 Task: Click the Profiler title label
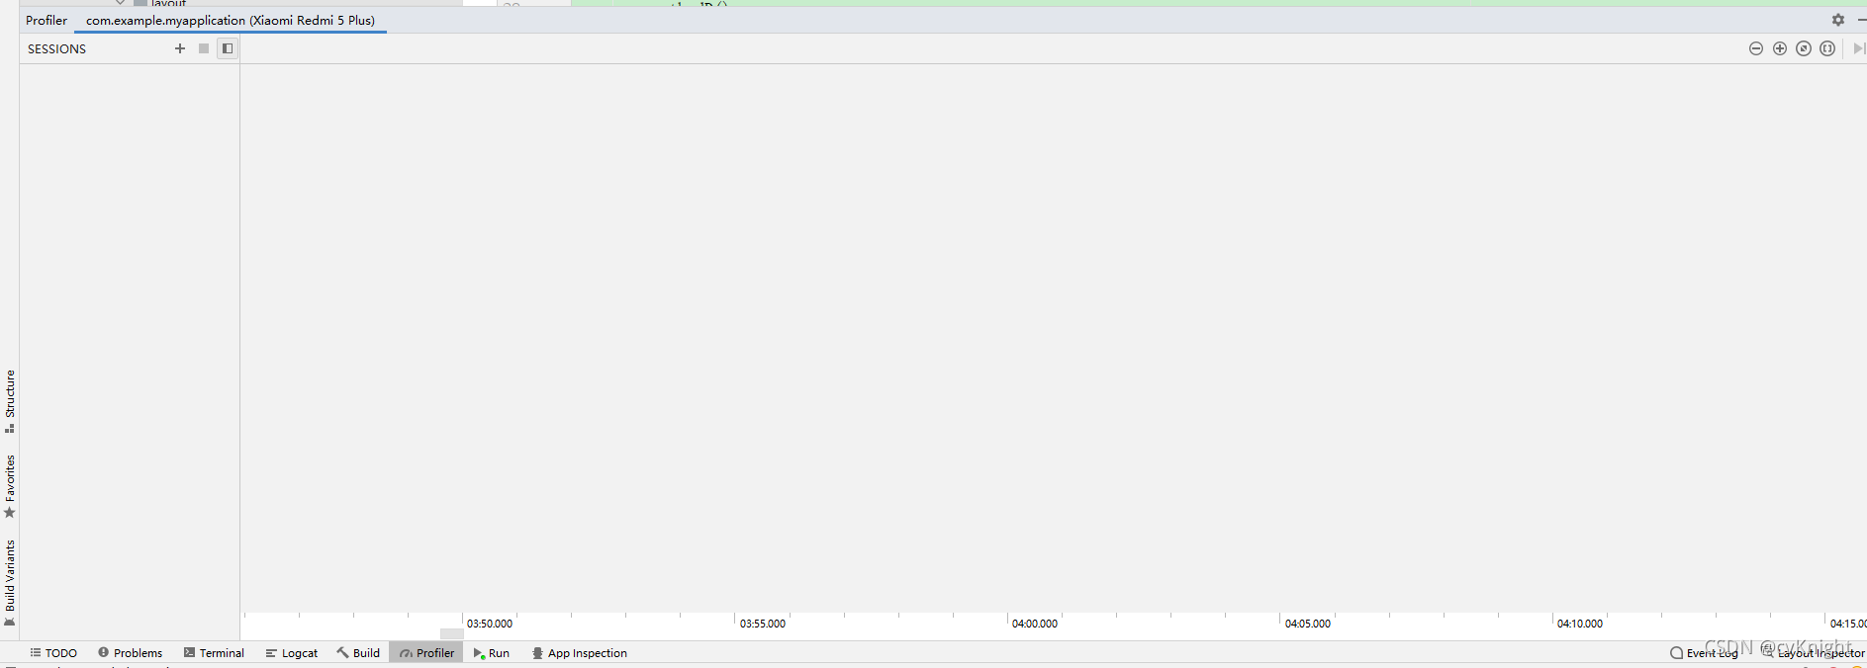(47, 20)
